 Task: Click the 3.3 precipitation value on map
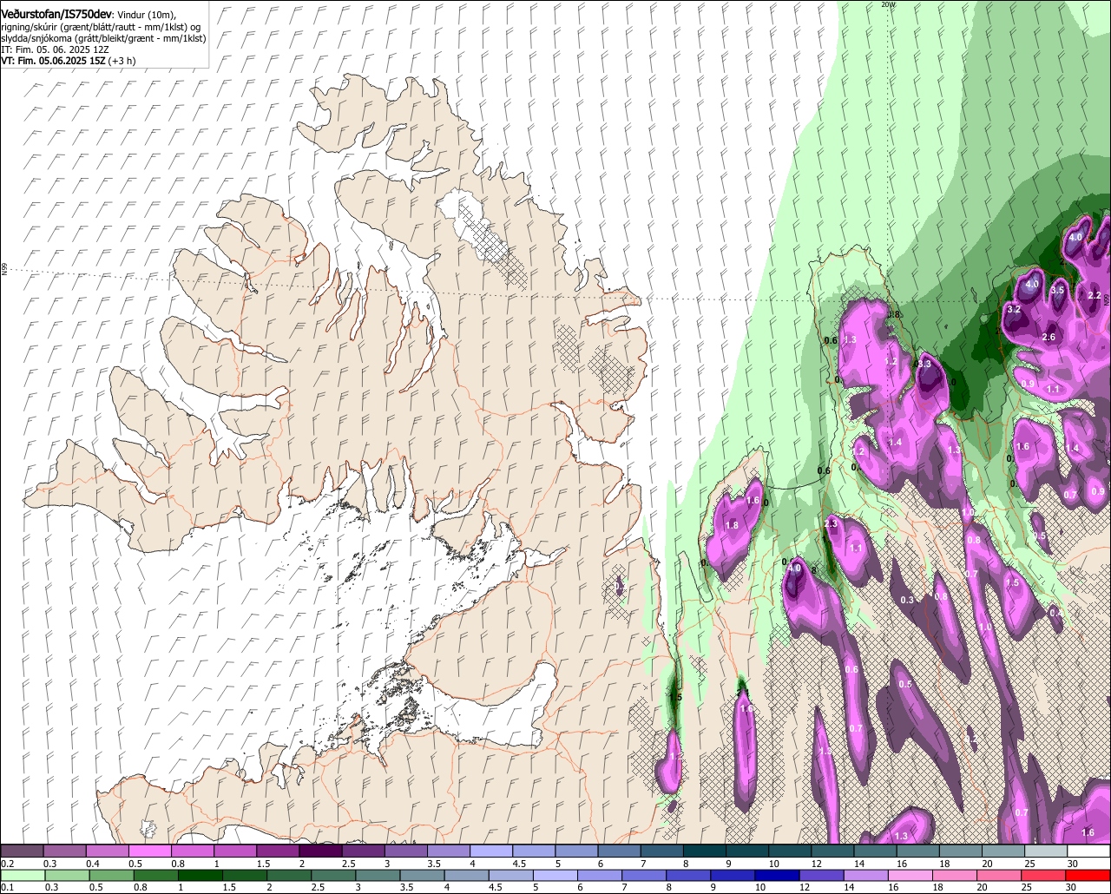(x=924, y=364)
